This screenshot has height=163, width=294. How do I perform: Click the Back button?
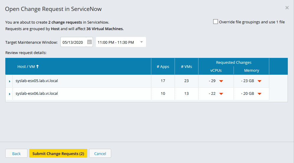point(16,154)
